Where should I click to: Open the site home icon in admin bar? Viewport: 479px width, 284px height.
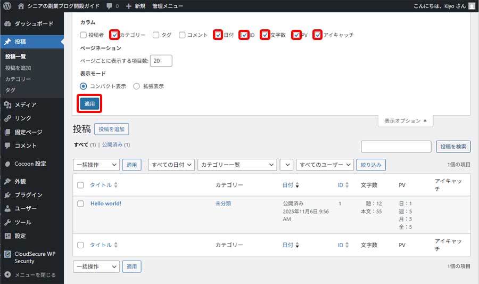pos(21,6)
